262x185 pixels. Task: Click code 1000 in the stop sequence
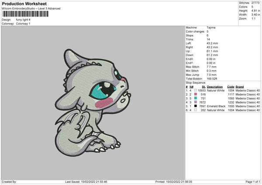pos(231,106)
